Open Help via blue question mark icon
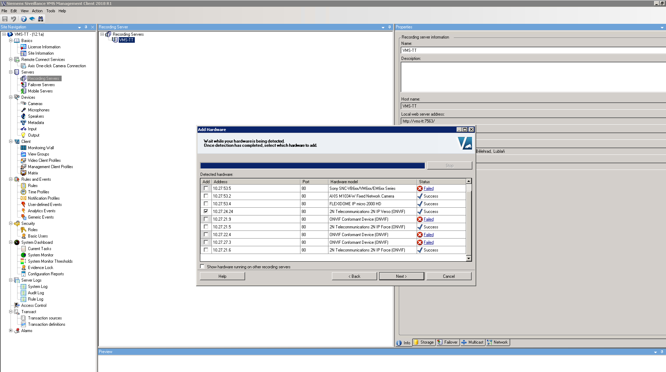 click(x=23, y=19)
